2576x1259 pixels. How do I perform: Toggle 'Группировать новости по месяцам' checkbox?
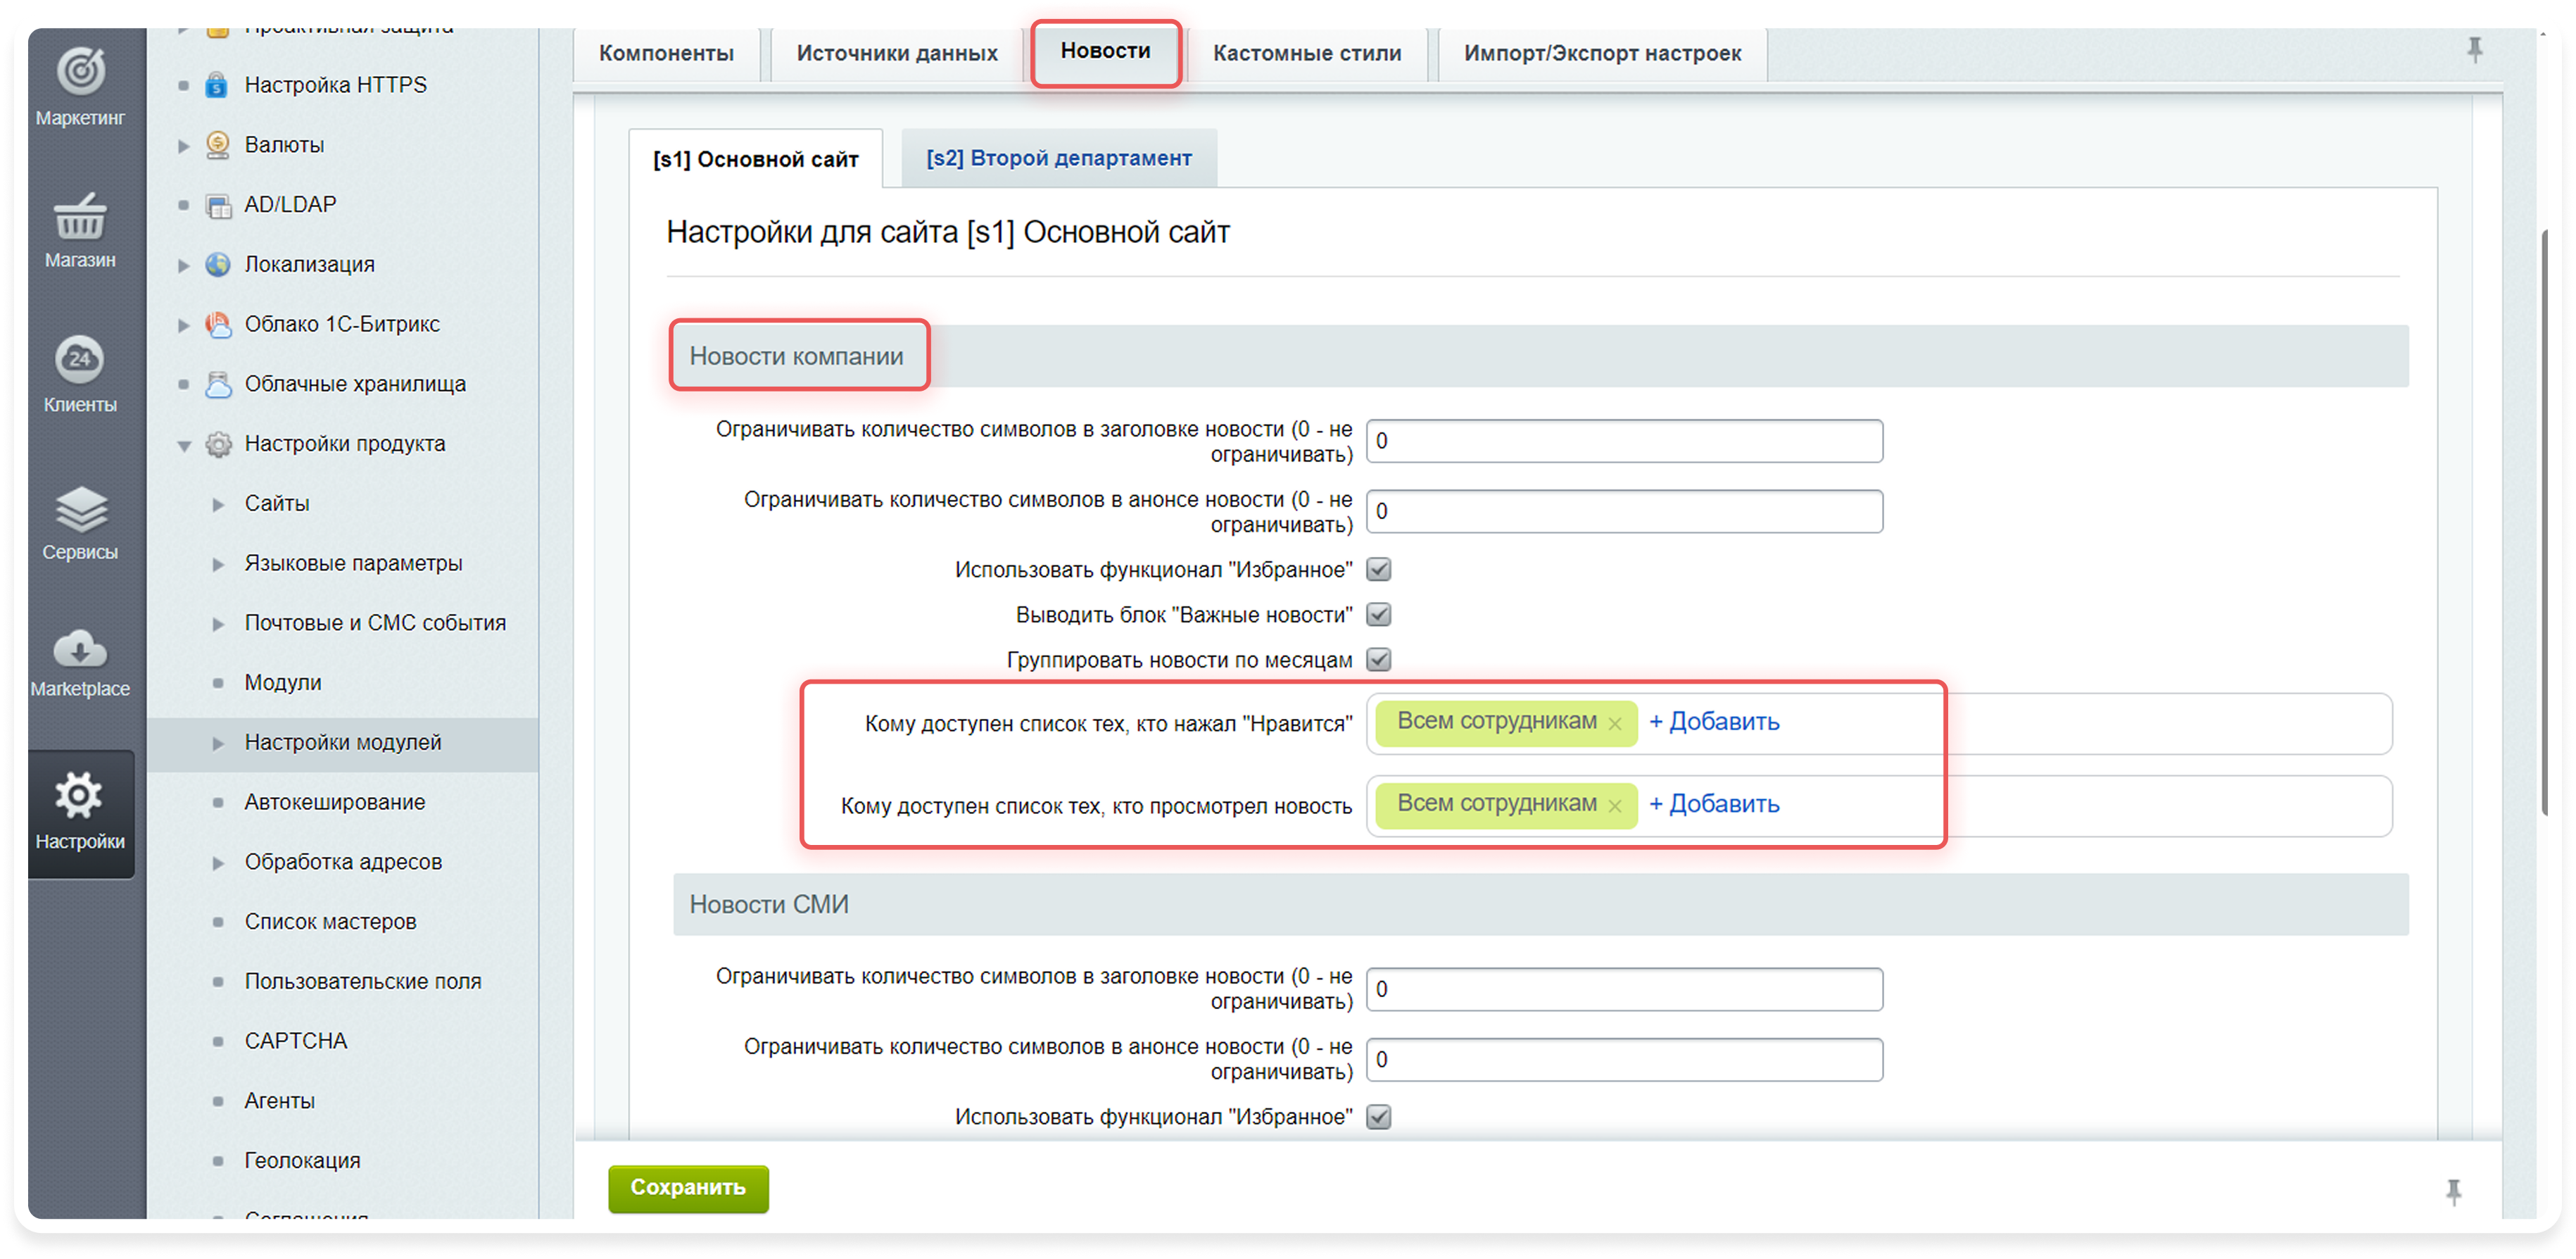[x=1379, y=660]
